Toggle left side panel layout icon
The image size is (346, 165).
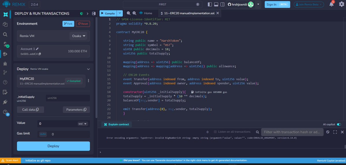(x=210, y=5)
